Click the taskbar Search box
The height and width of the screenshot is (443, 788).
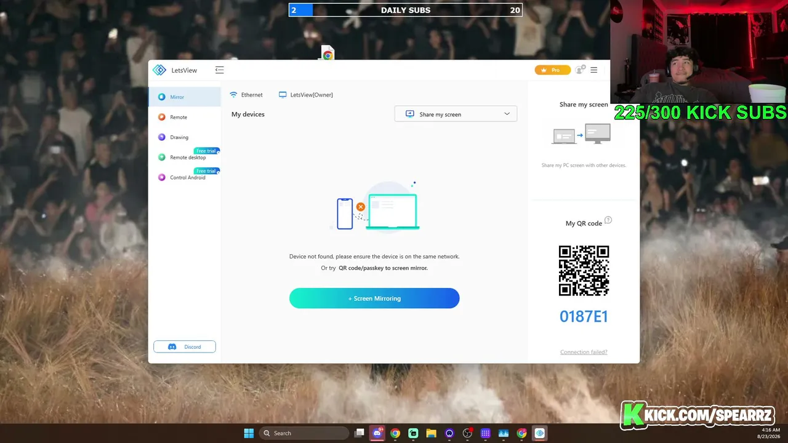click(x=304, y=433)
